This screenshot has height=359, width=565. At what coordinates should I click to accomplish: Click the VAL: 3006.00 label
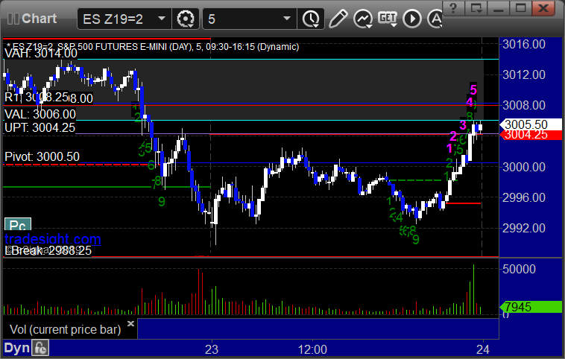tap(40, 115)
